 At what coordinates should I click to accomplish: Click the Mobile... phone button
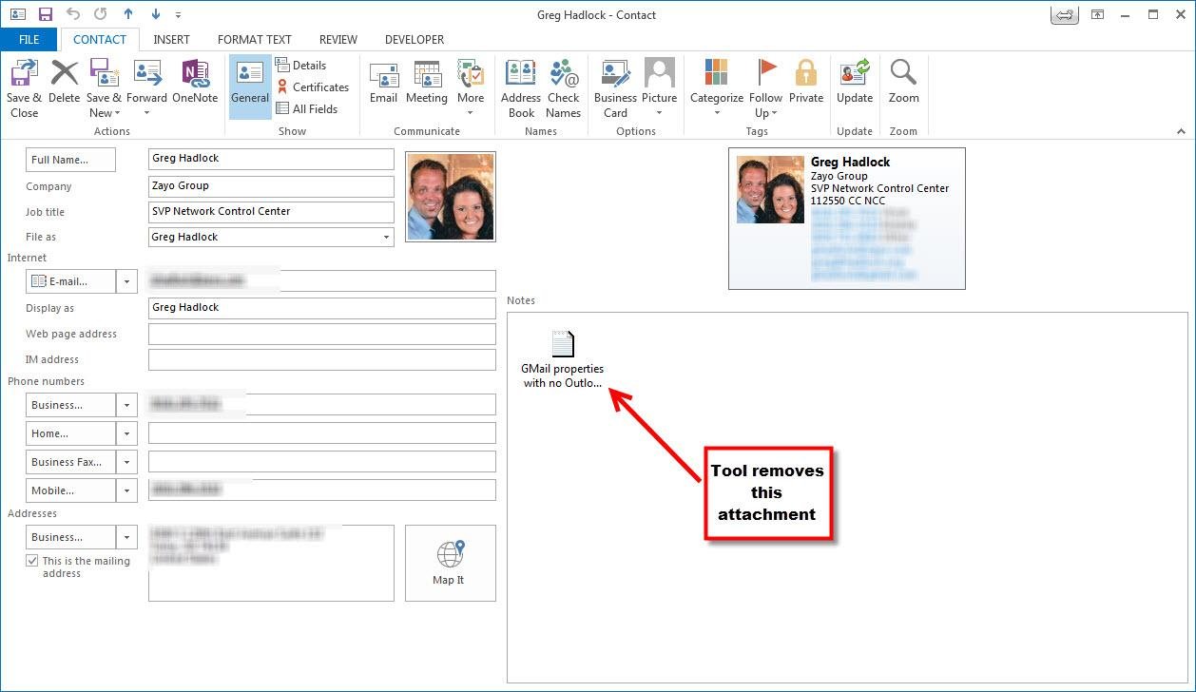click(70, 490)
